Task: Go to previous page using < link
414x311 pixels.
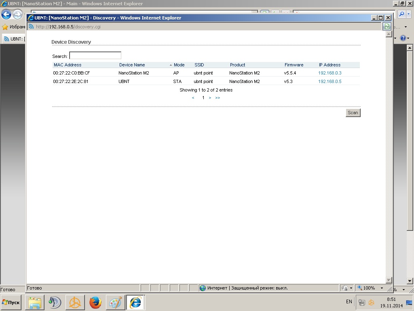Action: point(193,98)
